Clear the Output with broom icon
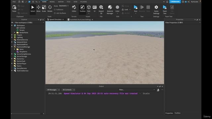The image size is (212, 119). 158,90
